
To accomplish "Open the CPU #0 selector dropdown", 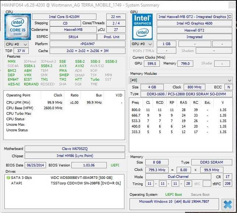I will (16, 44).
